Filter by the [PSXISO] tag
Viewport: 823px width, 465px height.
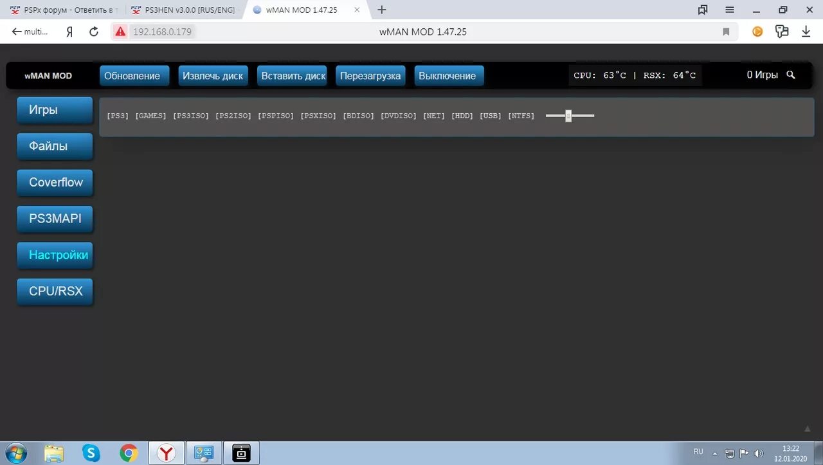point(318,116)
